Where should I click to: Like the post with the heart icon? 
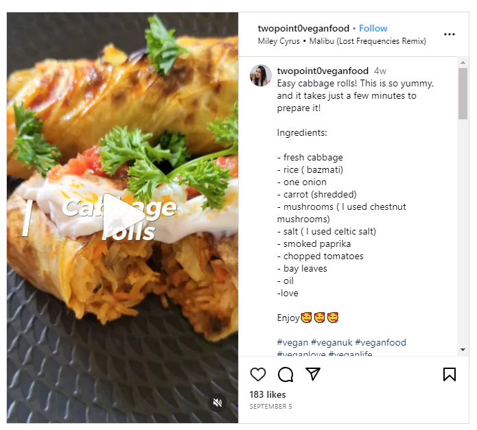pyautogui.click(x=258, y=374)
